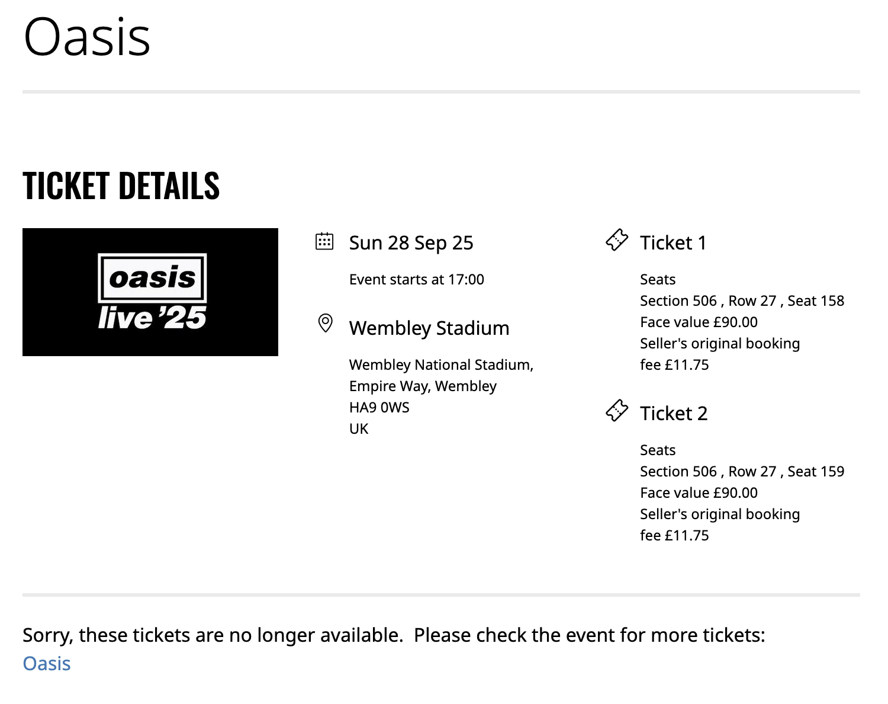Image resolution: width=888 pixels, height=704 pixels.
Task: Open the Oasis live '25 event image
Action: pos(150,292)
